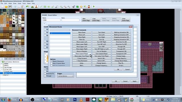Image resolution: width=182 pixels, height=102 pixels.
Task: Switch to Event mode icon
Action: tap(36, 7)
